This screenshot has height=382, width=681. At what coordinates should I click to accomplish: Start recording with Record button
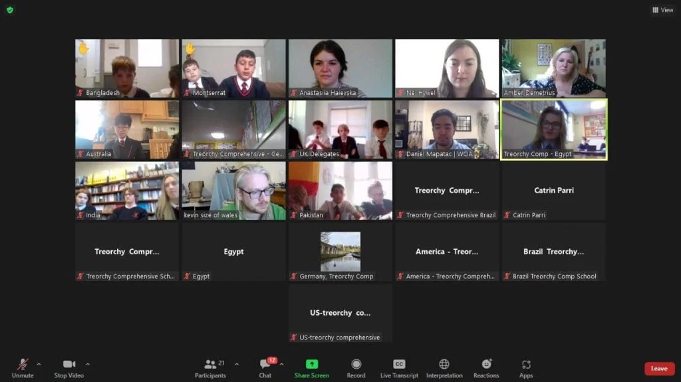(x=356, y=369)
